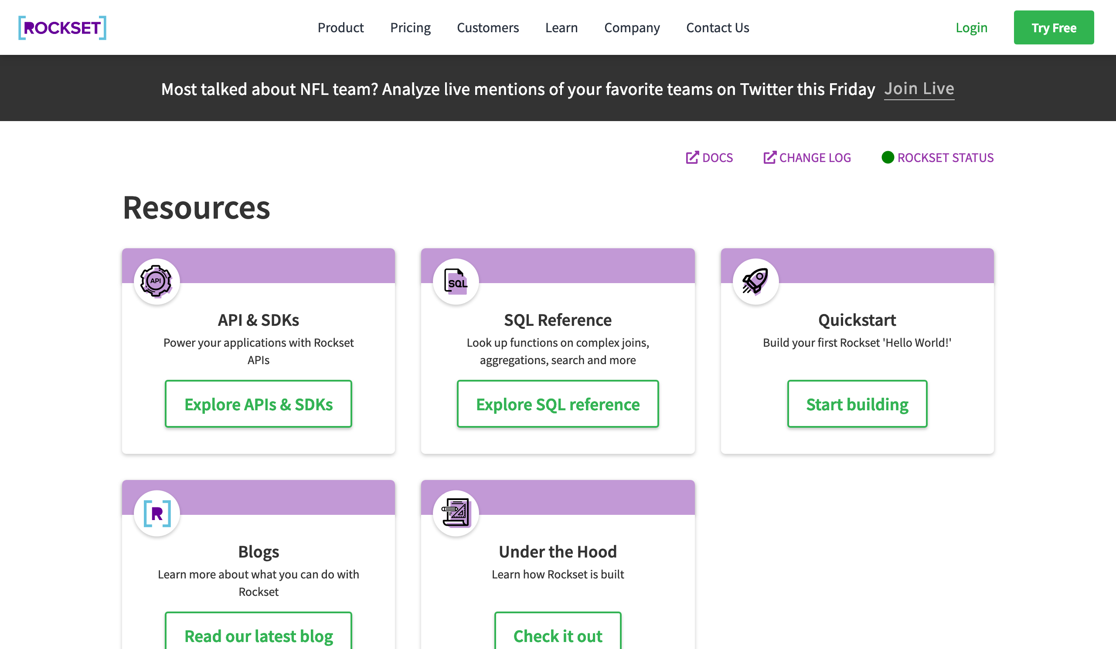Image resolution: width=1116 pixels, height=649 pixels.
Task: Click Explore SQL reference button
Action: click(x=558, y=404)
